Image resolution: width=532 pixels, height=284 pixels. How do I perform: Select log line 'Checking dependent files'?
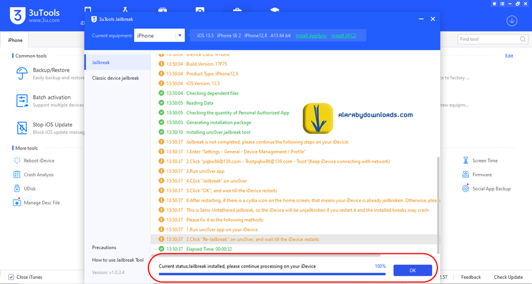(212, 93)
